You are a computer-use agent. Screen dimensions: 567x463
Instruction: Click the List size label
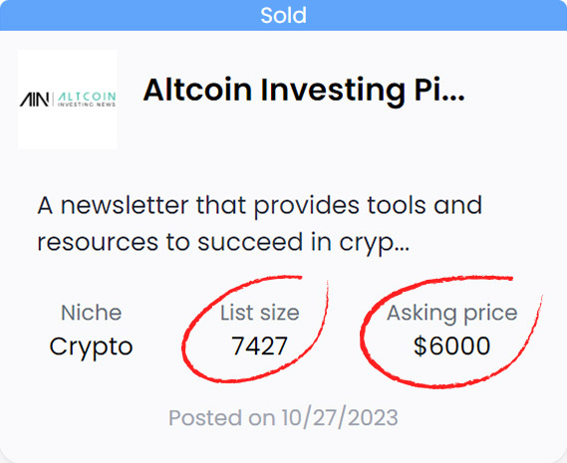coord(260,313)
